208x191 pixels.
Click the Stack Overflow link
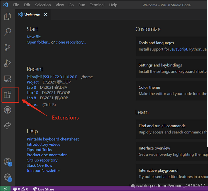[40, 165]
